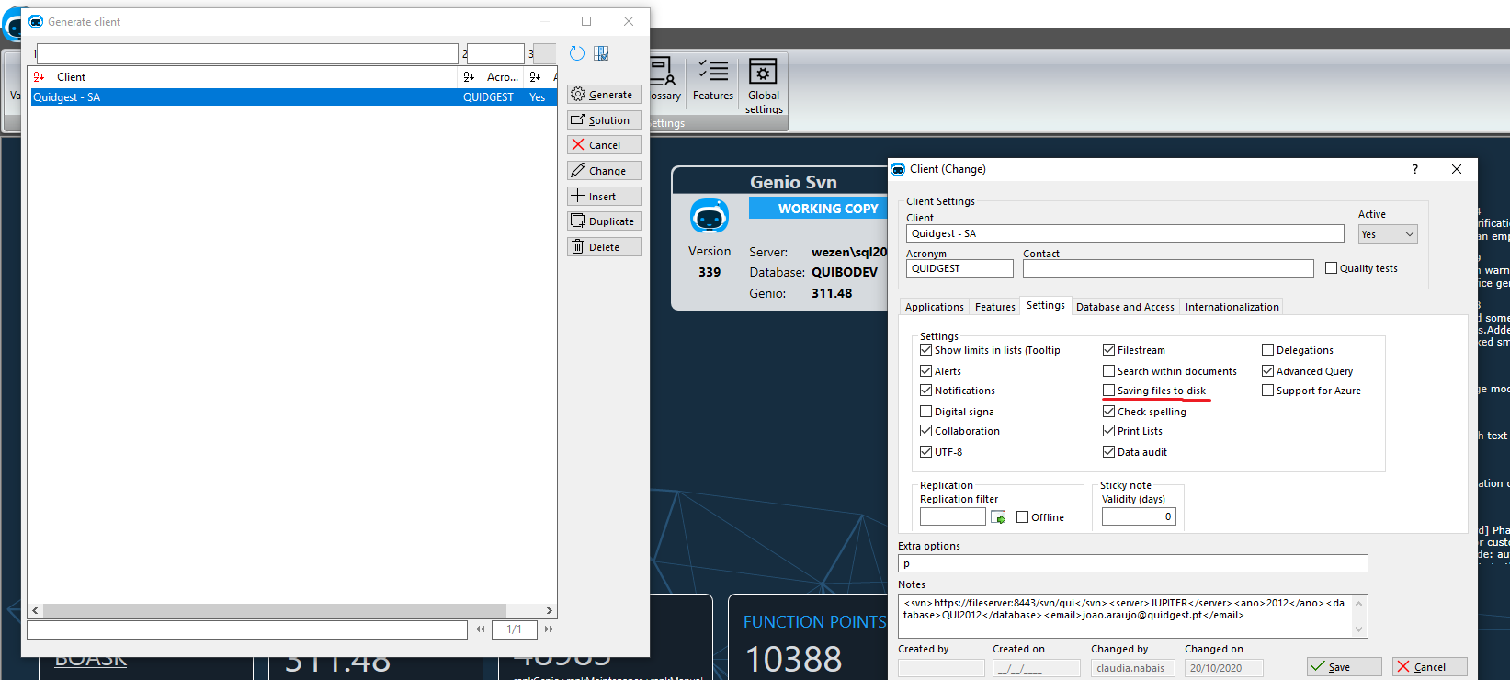The image size is (1510, 680).
Task: Click the Validity (days) field
Action: [1139, 516]
